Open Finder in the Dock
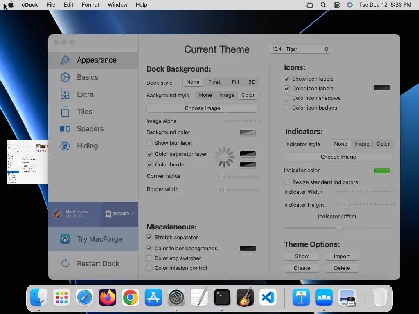This screenshot has width=419, height=314. (39, 297)
